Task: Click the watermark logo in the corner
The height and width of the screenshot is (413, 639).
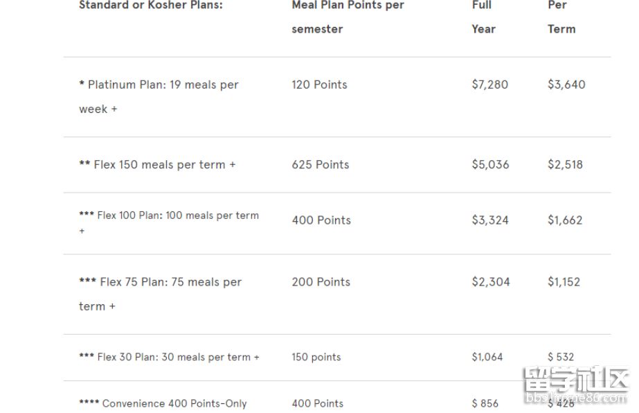Action: click(x=576, y=385)
